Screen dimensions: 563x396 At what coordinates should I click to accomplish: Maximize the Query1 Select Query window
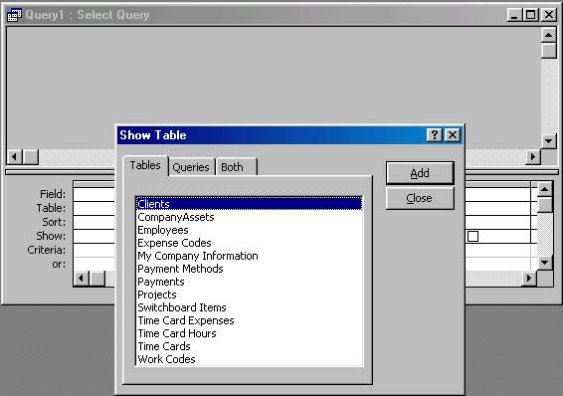pos(531,15)
